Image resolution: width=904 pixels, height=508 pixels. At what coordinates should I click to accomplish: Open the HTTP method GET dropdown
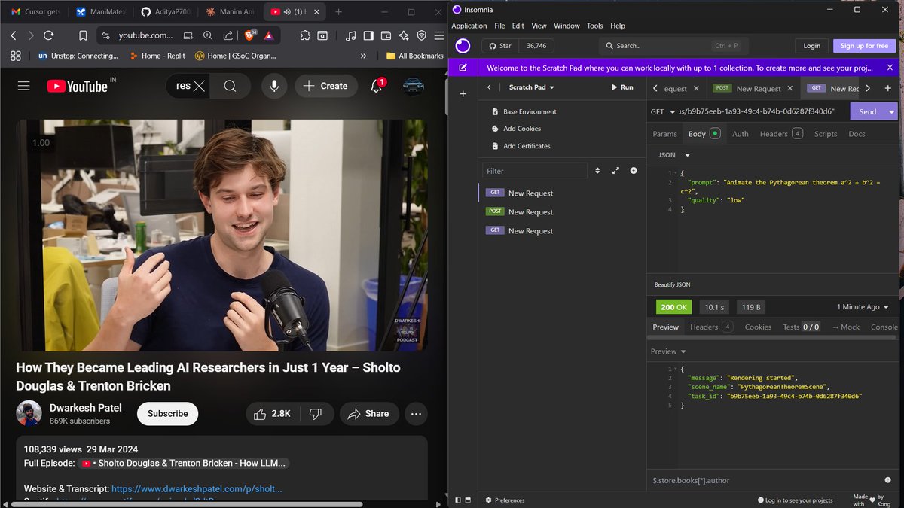coord(663,111)
